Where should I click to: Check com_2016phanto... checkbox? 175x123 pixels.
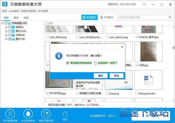tap(78, 37)
